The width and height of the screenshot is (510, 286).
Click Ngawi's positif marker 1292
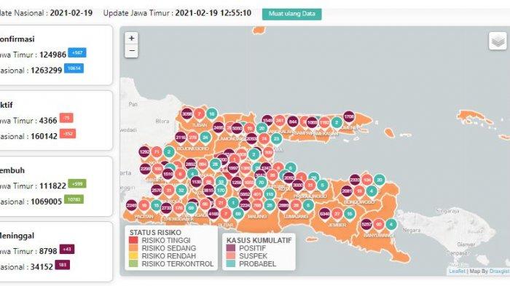144,152
